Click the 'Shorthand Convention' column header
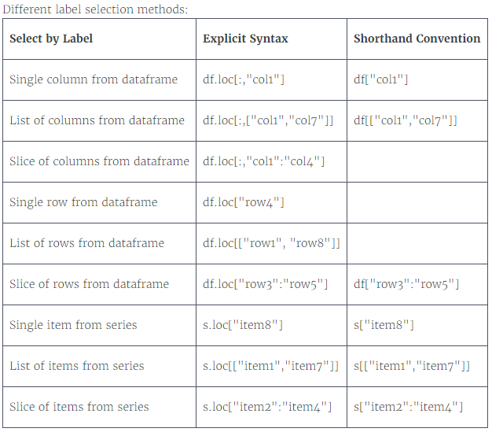The height and width of the screenshot is (432, 492). pyautogui.click(x=417, y=39)
